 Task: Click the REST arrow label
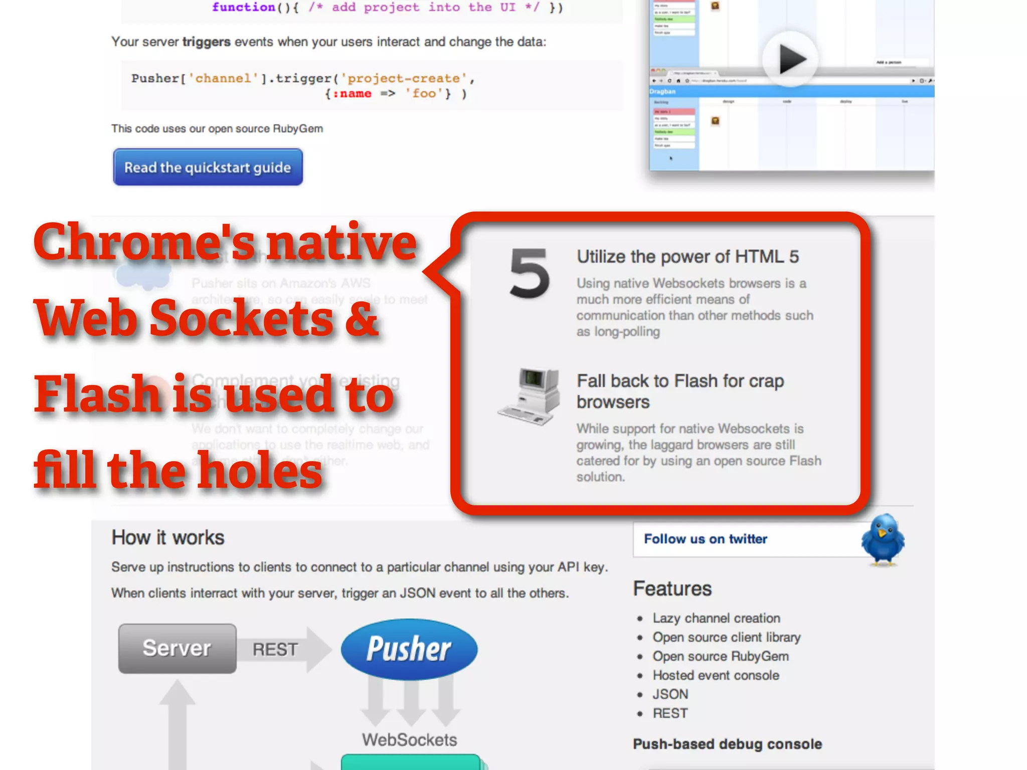275,649
